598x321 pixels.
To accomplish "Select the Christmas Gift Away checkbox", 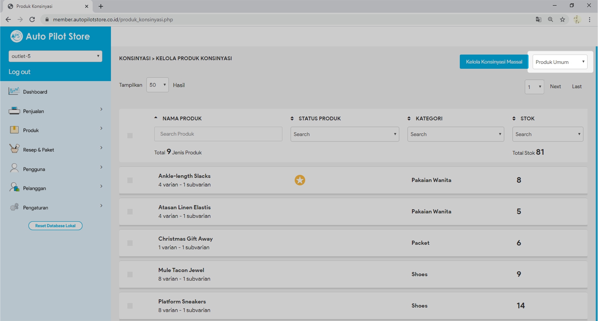I will coord(130,243).
